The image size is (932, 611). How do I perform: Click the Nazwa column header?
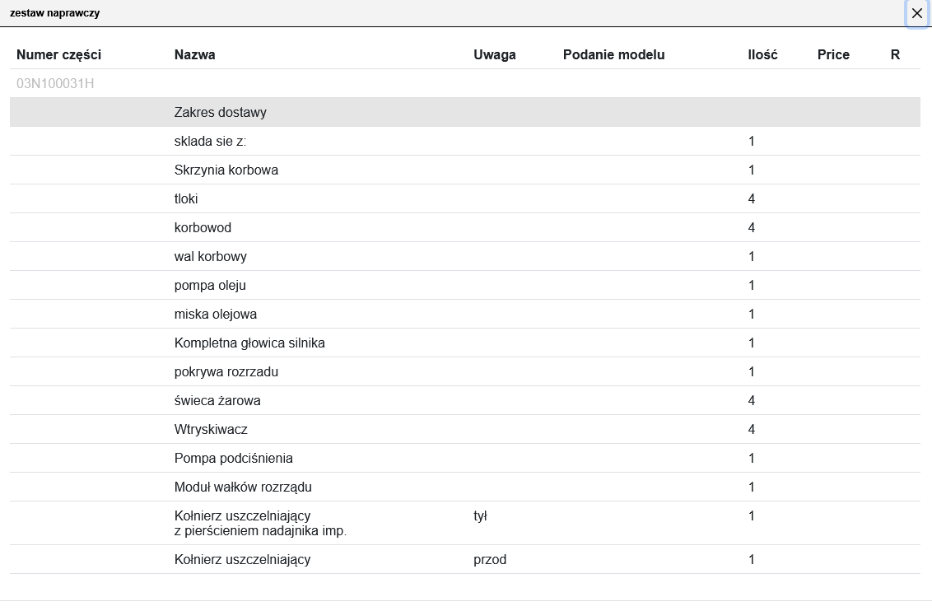click(x=195, y=55)
